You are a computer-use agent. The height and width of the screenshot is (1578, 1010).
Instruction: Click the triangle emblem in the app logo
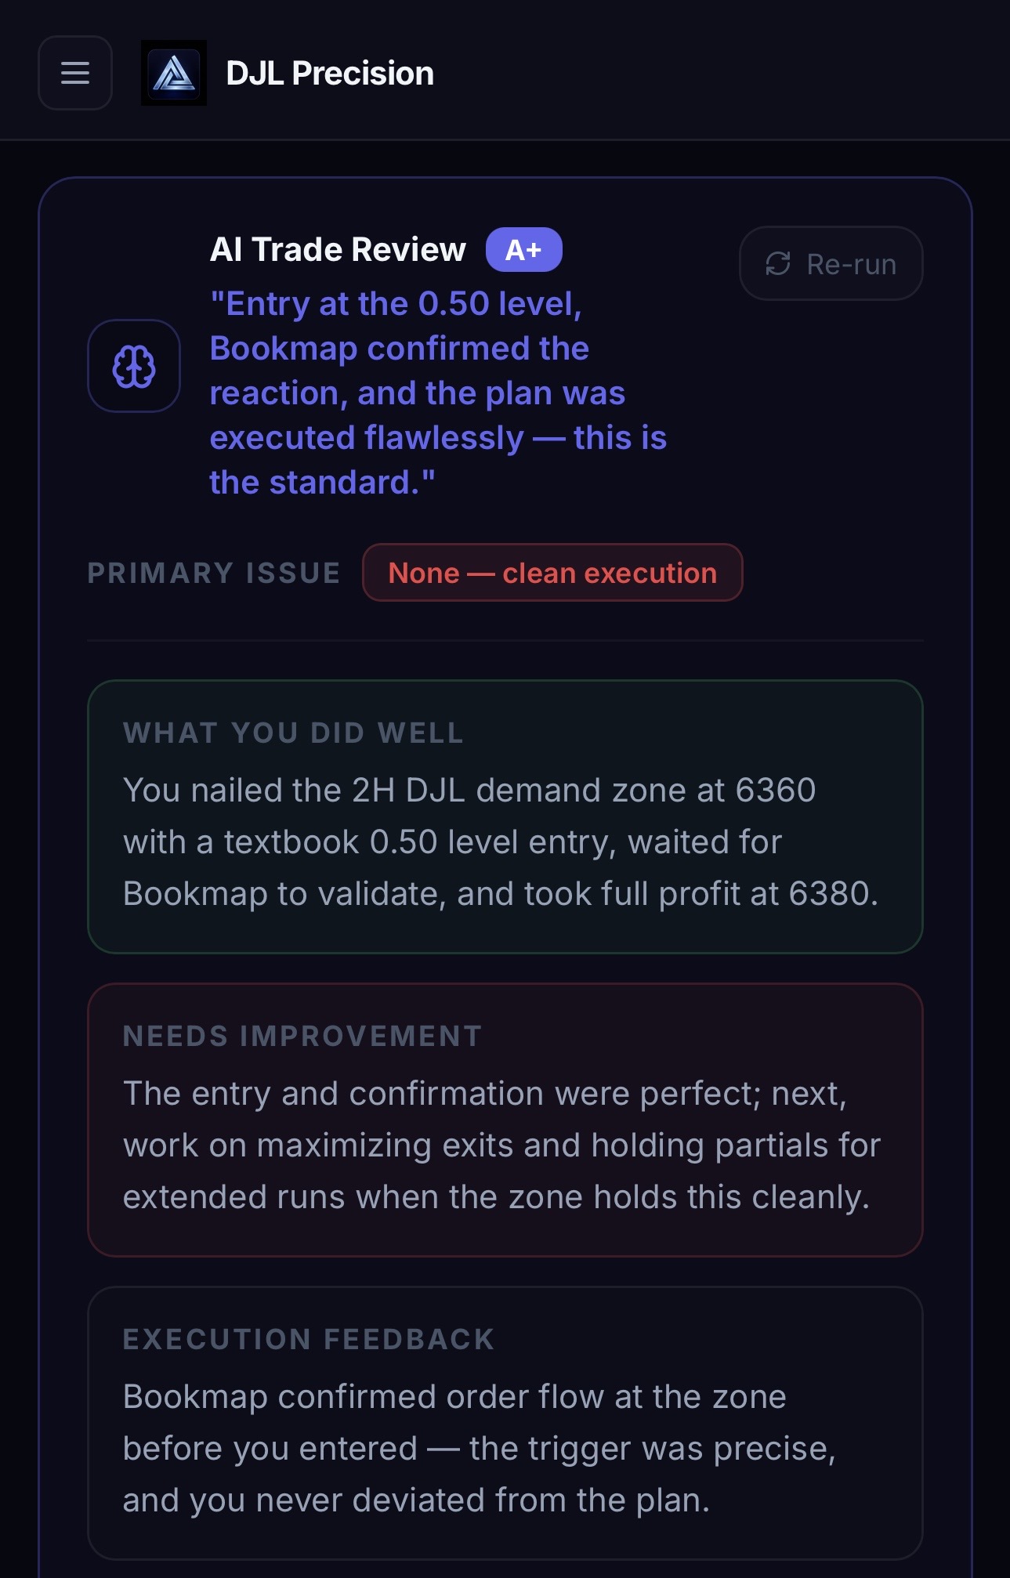point(174,73)
